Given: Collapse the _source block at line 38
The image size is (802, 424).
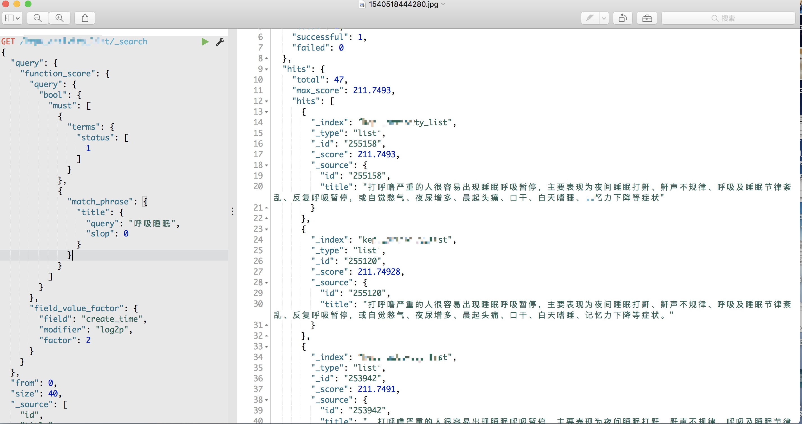Looking at the screenshot, I should coord(266,400).
